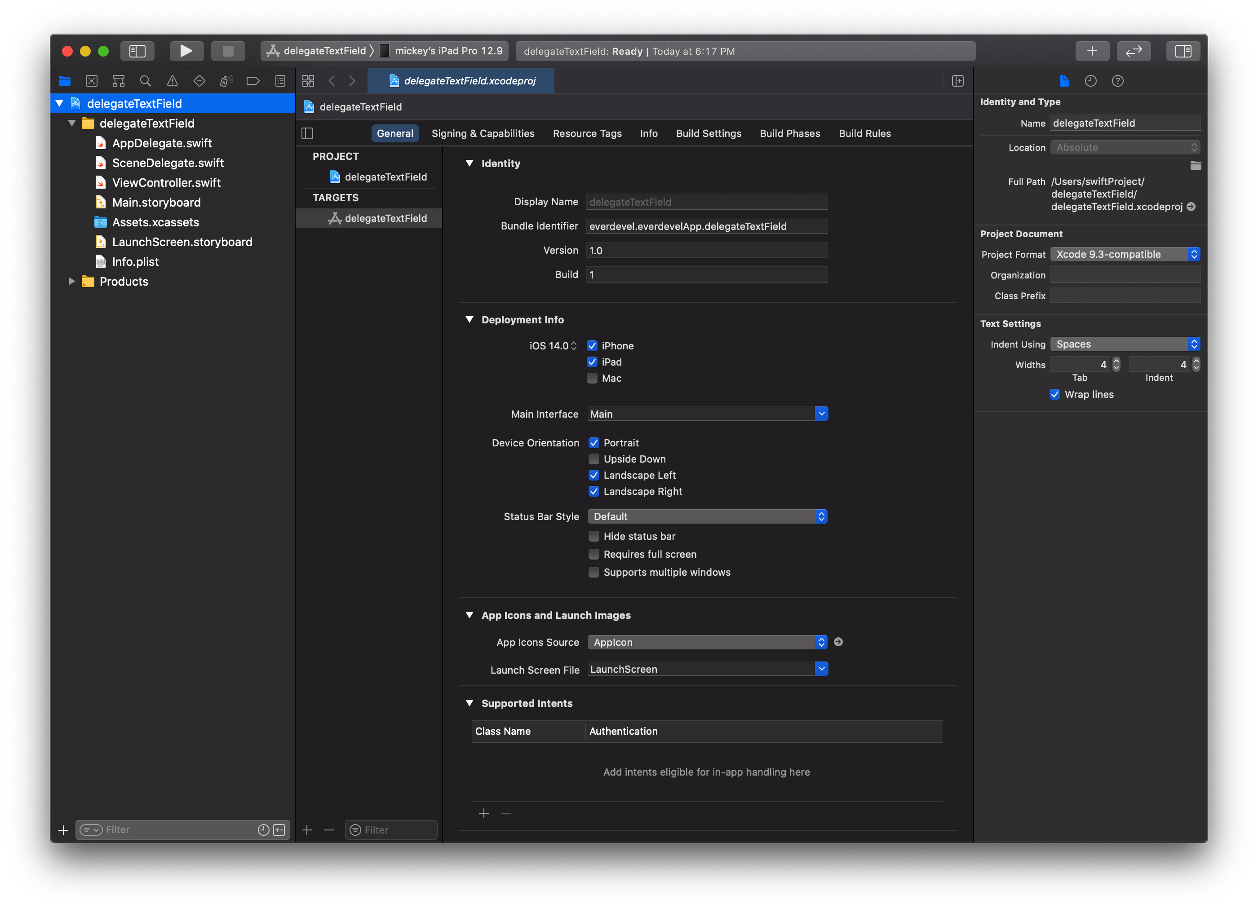
Task: Edit the Bundle Identifier input field
Action: (x=707, y=225)
